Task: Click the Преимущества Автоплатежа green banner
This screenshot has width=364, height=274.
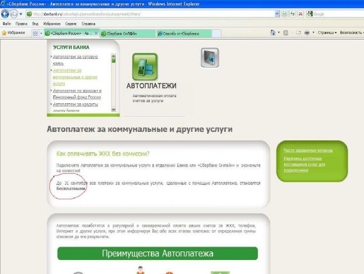Action: (158, 253)
